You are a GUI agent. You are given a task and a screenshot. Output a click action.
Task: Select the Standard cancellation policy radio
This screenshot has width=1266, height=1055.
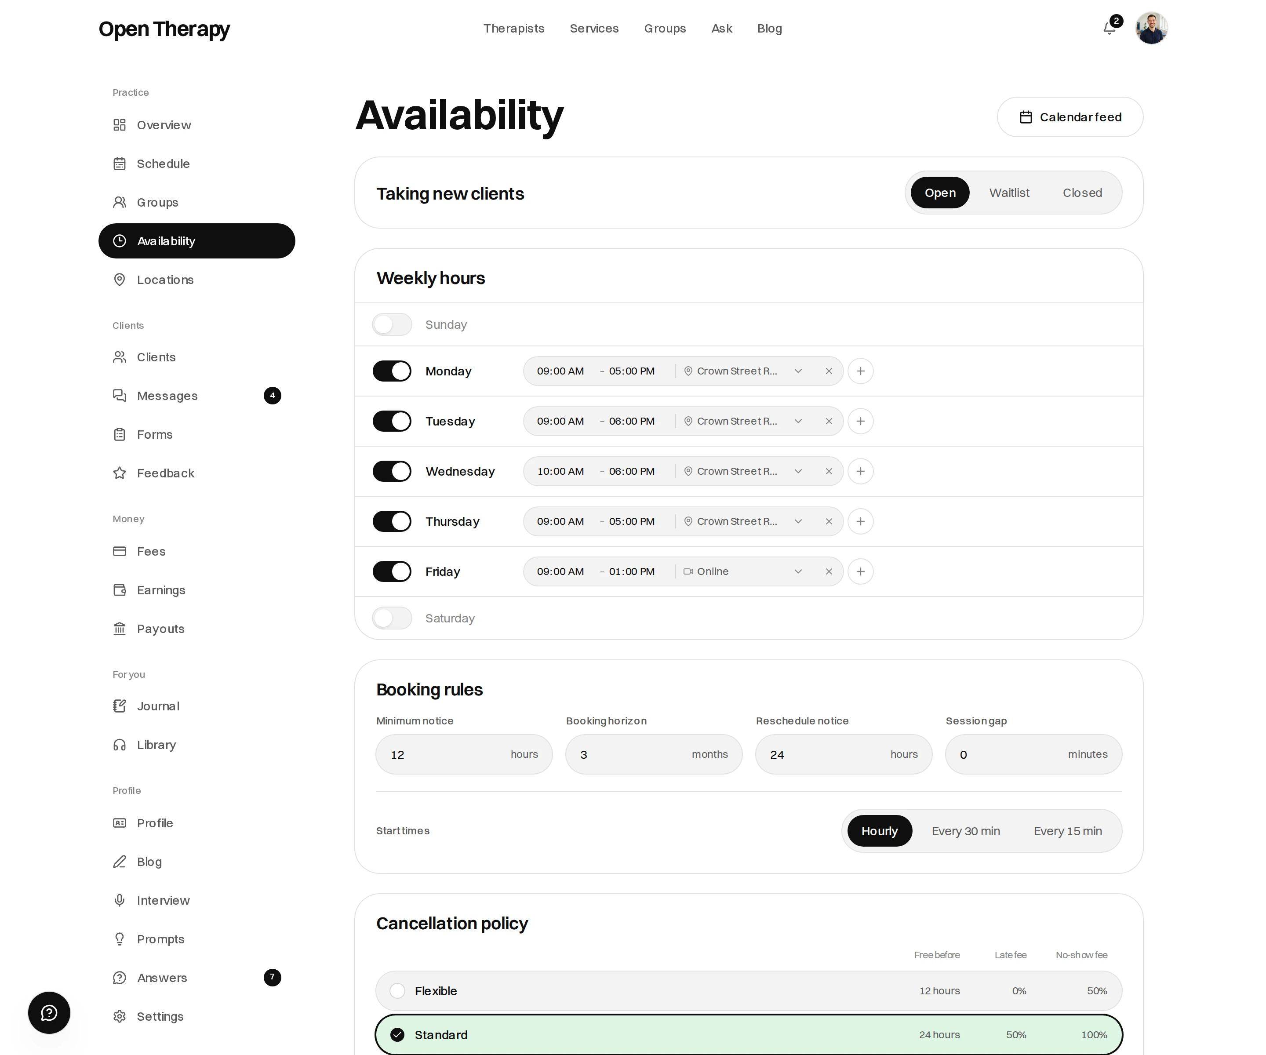tap(397, 1034)
